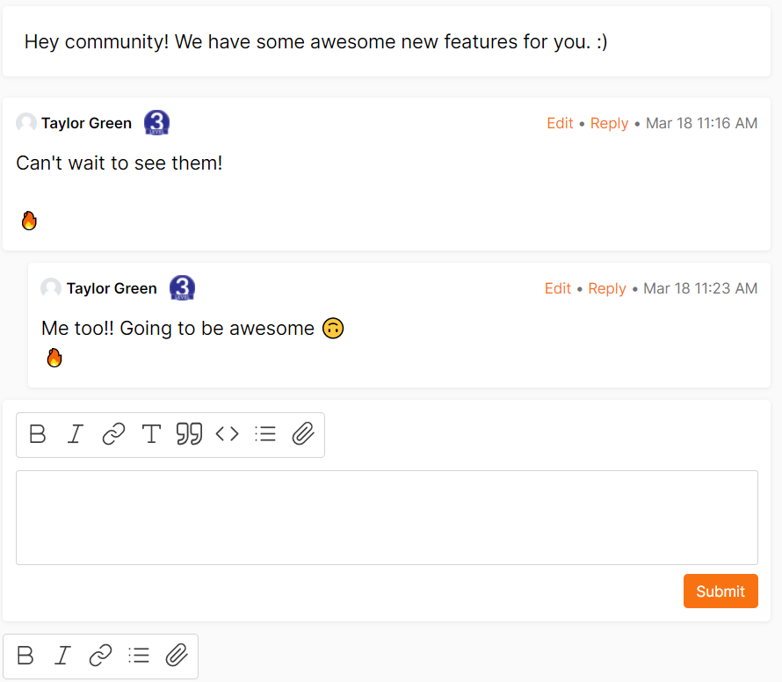Edit the "Me too!!" nested comment

(x=558, y=288)
